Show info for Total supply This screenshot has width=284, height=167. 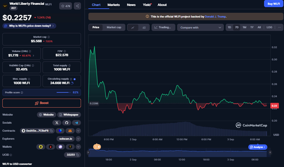pos(69,65)
